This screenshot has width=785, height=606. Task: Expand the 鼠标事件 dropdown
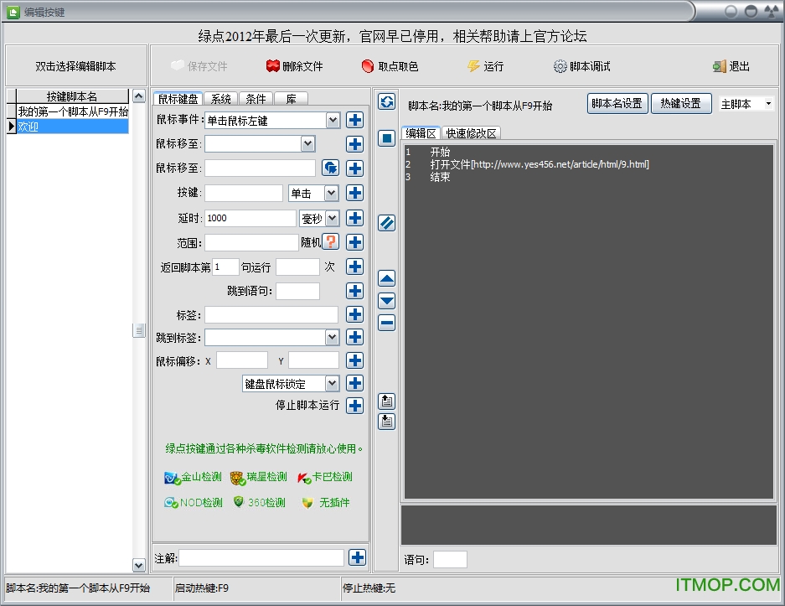[x=333, y=120]
